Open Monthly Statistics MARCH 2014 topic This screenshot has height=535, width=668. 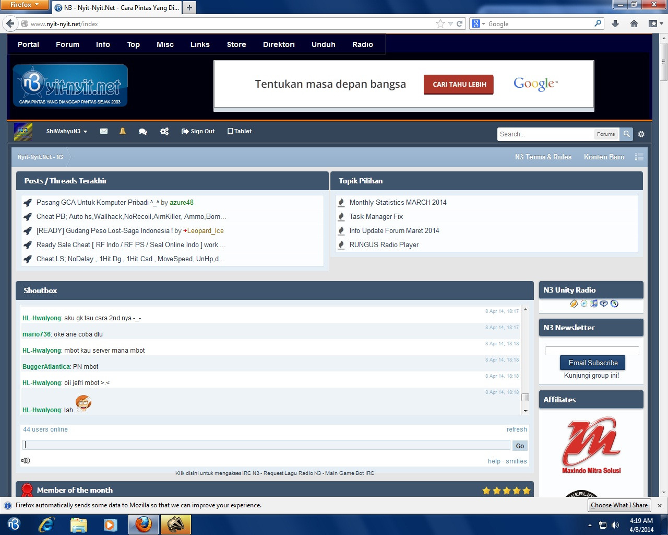point(398,202)
